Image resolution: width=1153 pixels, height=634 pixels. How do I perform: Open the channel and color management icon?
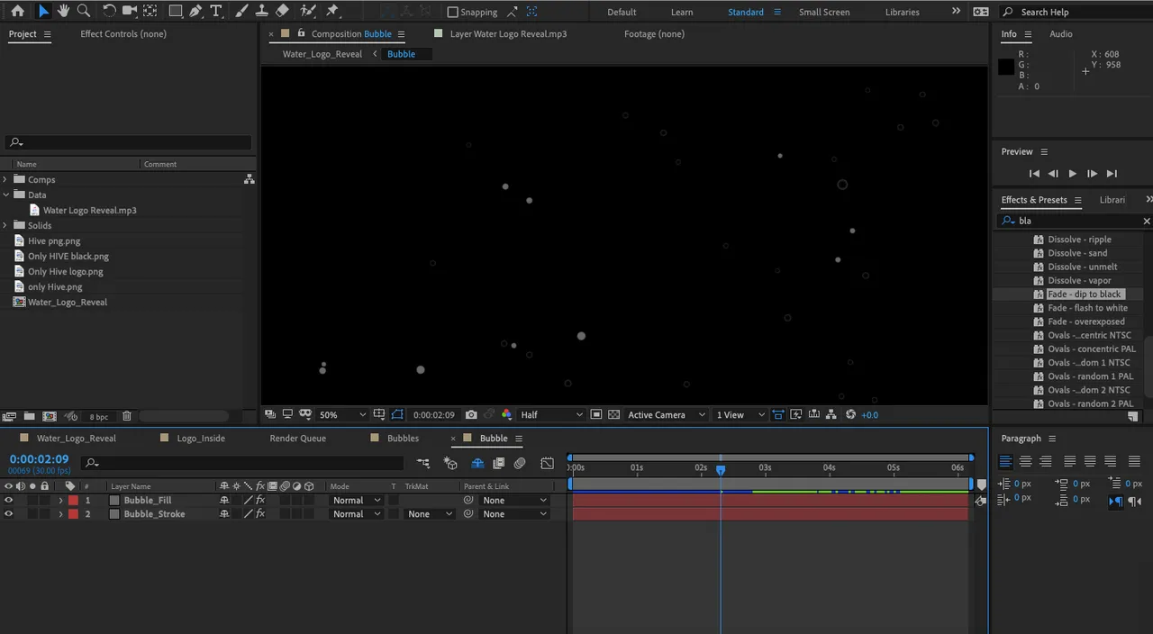tap(506, 414)
